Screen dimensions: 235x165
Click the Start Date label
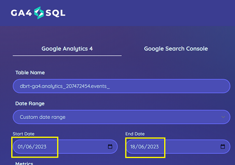23,134
